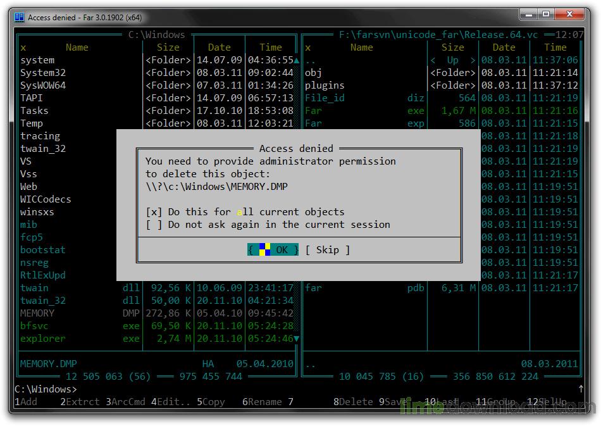Uncheck 'Do this for all current objects'

point(154,212)
